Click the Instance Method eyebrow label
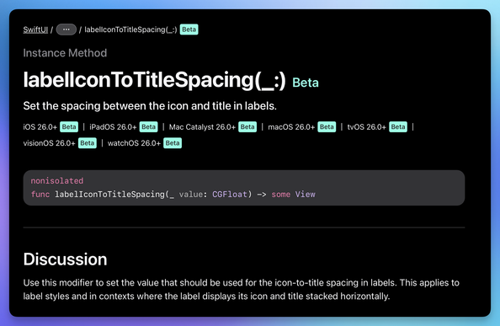The width and height of the screenshot is (500, 326). pos(65,53)
